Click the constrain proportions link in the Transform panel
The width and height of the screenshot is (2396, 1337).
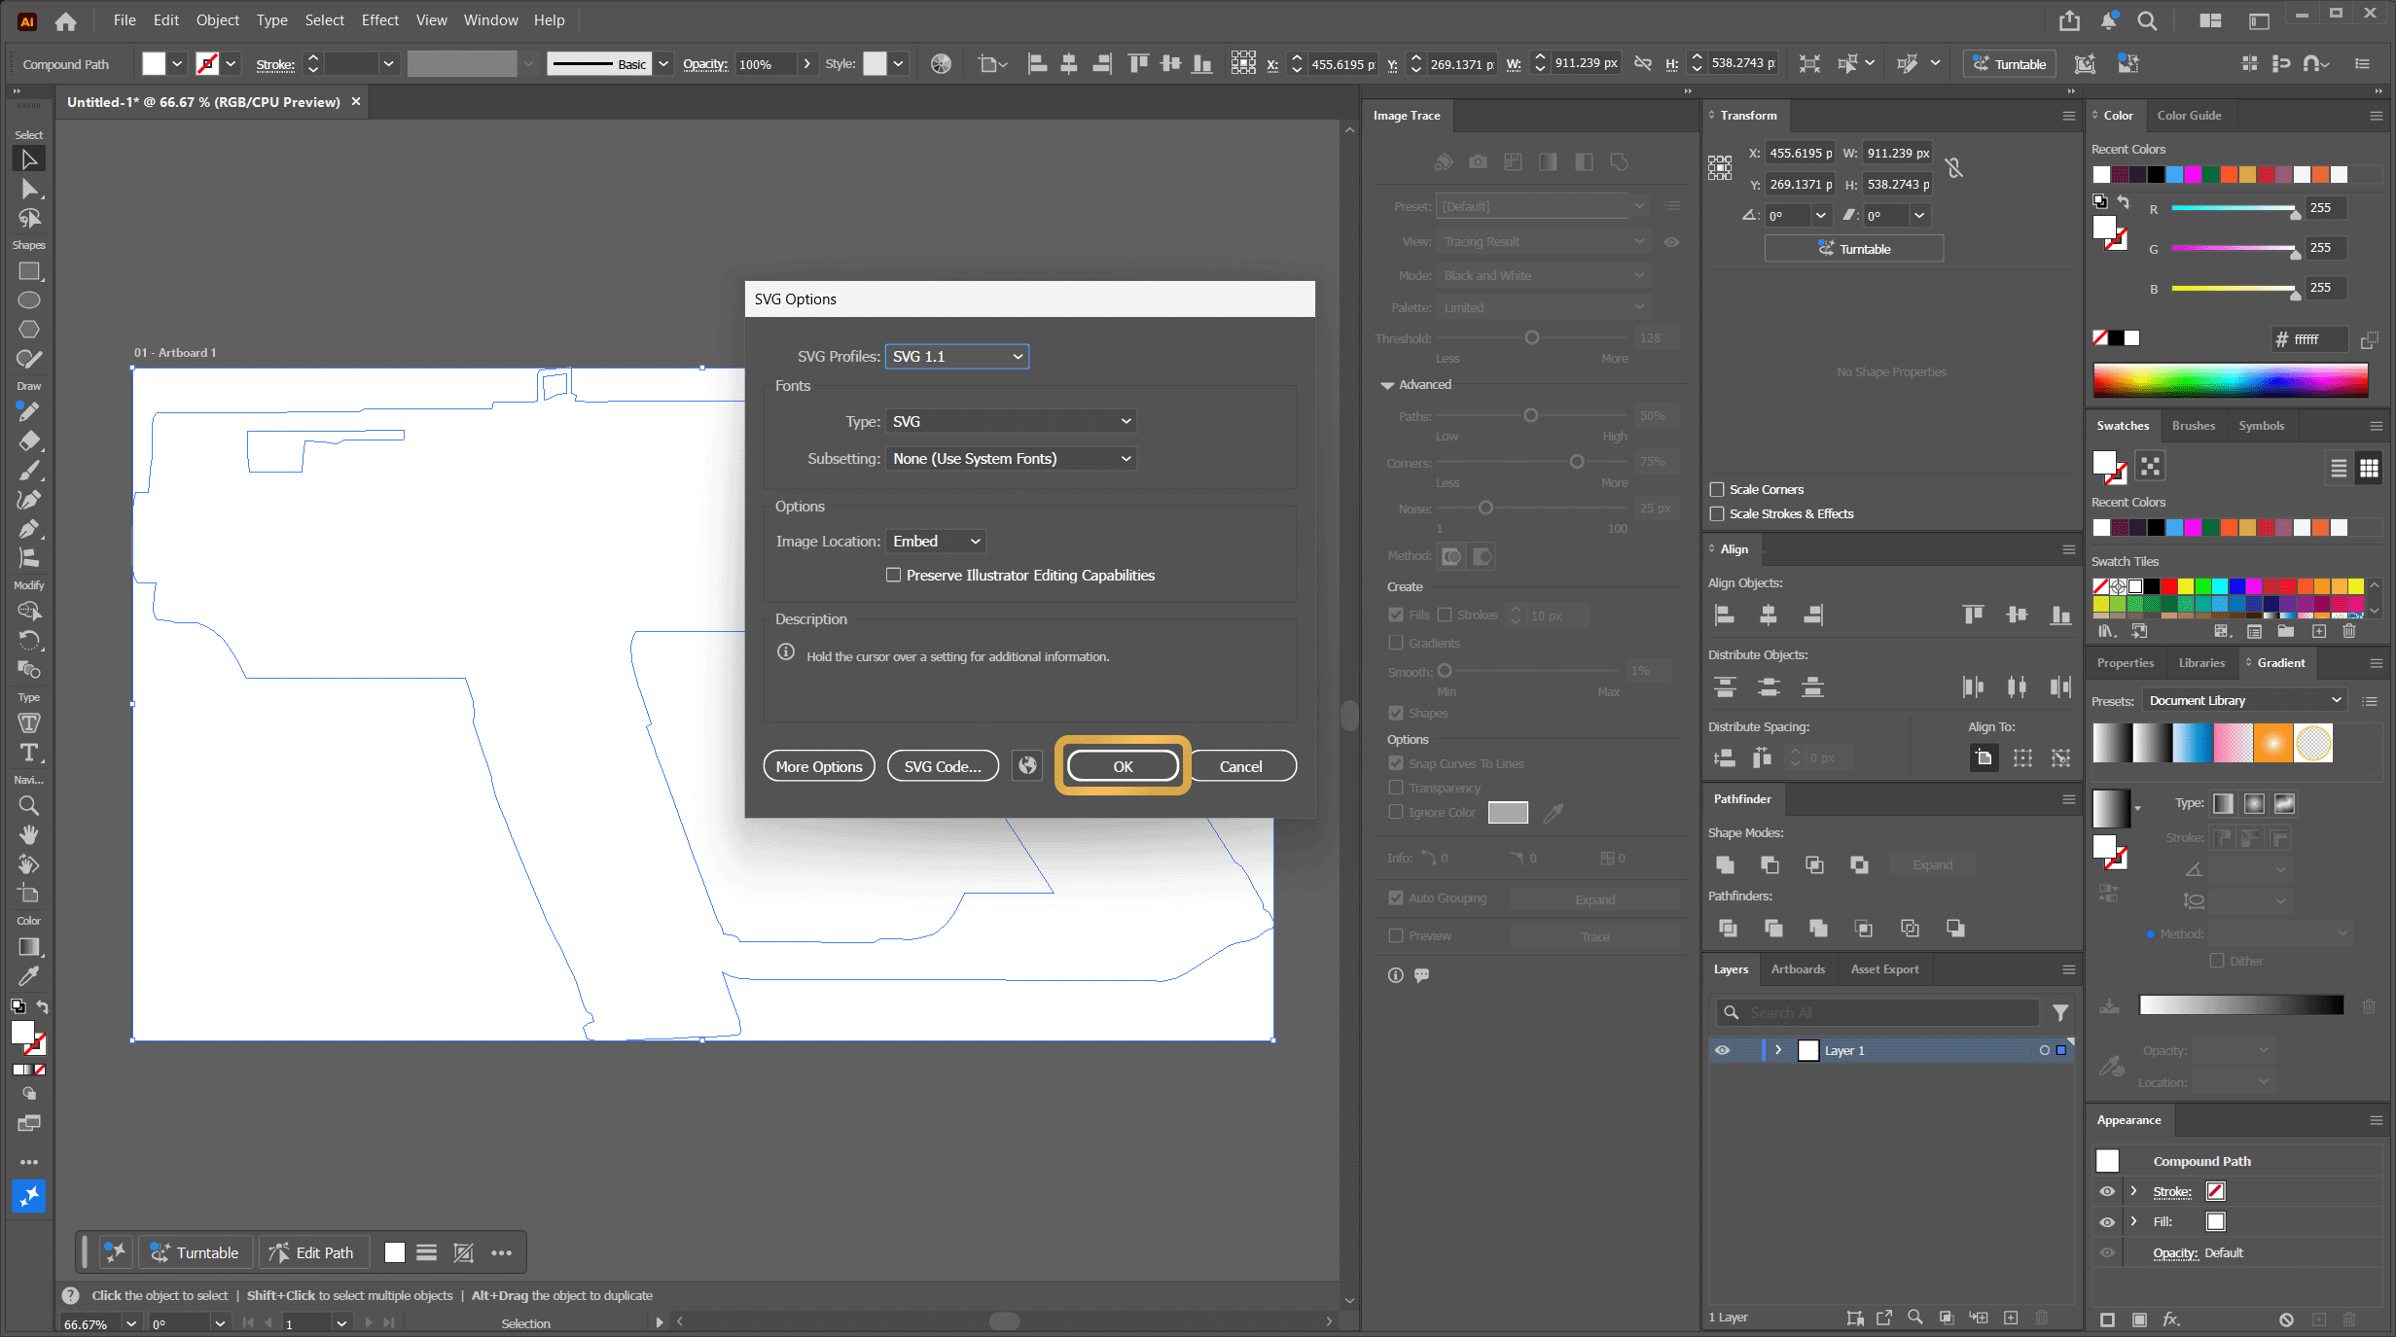(x=1954, y=168)
